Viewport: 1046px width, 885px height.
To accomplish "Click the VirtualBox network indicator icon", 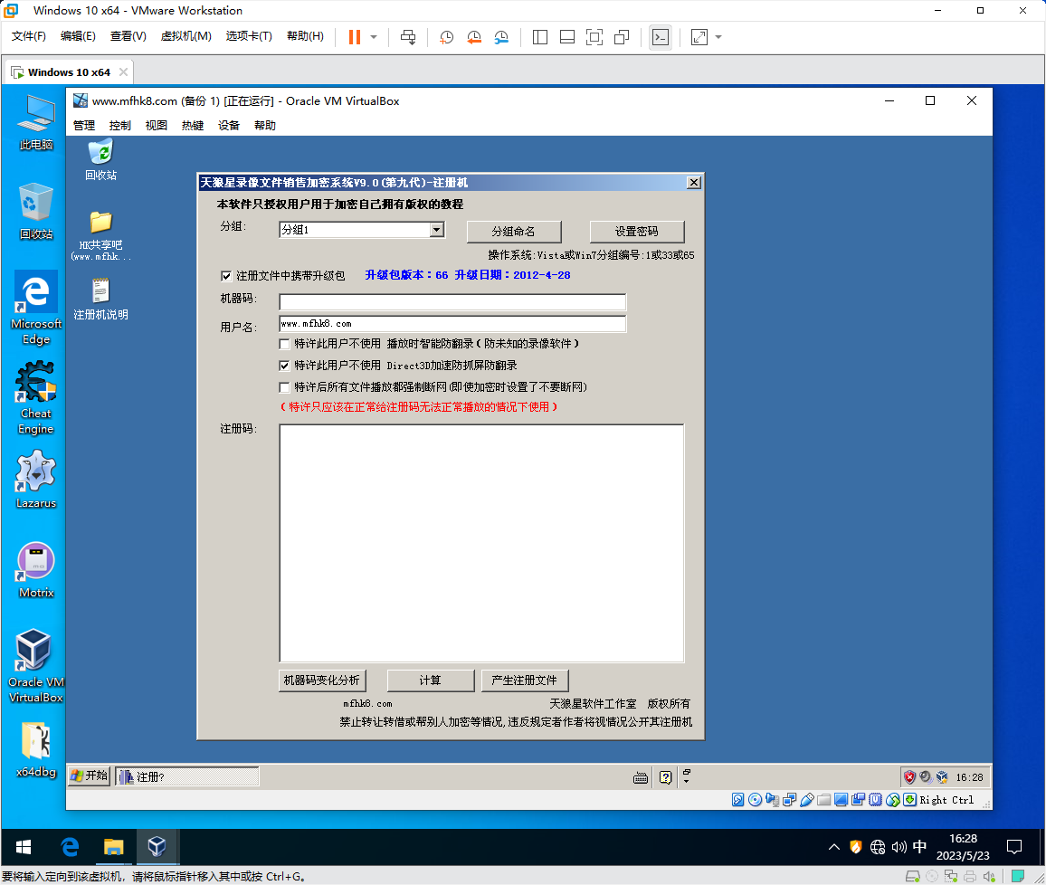I will [x=790, y=800].
